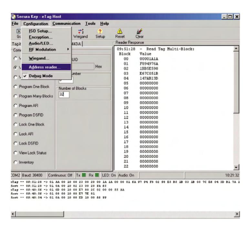Click the debug log horizontal scrollbar thumb
Image resolution: width=251 pixels, height=228 pixels.
click(40, 214)
